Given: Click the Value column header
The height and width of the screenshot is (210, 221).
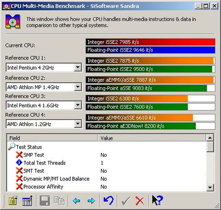Looking at the screenshot, I should click(151, 138).
